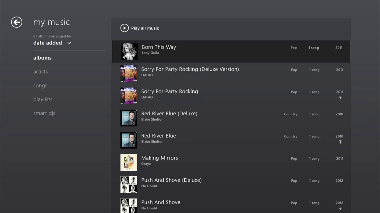The width and height of the screenshot is (380, 213).
Task: Switch to the songs view
Action: [40, 85]
